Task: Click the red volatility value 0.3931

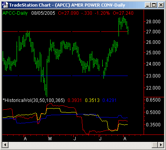Action: point(75,100)
